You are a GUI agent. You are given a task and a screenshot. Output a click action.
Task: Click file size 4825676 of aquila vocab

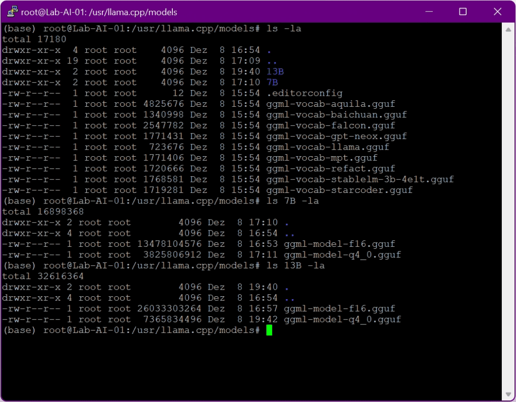coord(164,104)
